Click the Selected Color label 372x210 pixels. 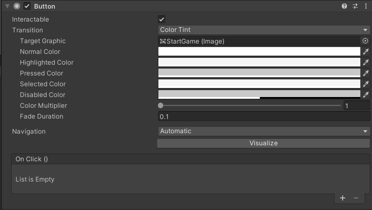43,84
